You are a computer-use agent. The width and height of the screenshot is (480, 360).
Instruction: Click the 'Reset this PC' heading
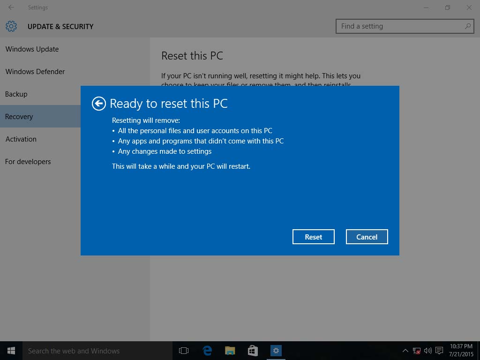[192, 56]
